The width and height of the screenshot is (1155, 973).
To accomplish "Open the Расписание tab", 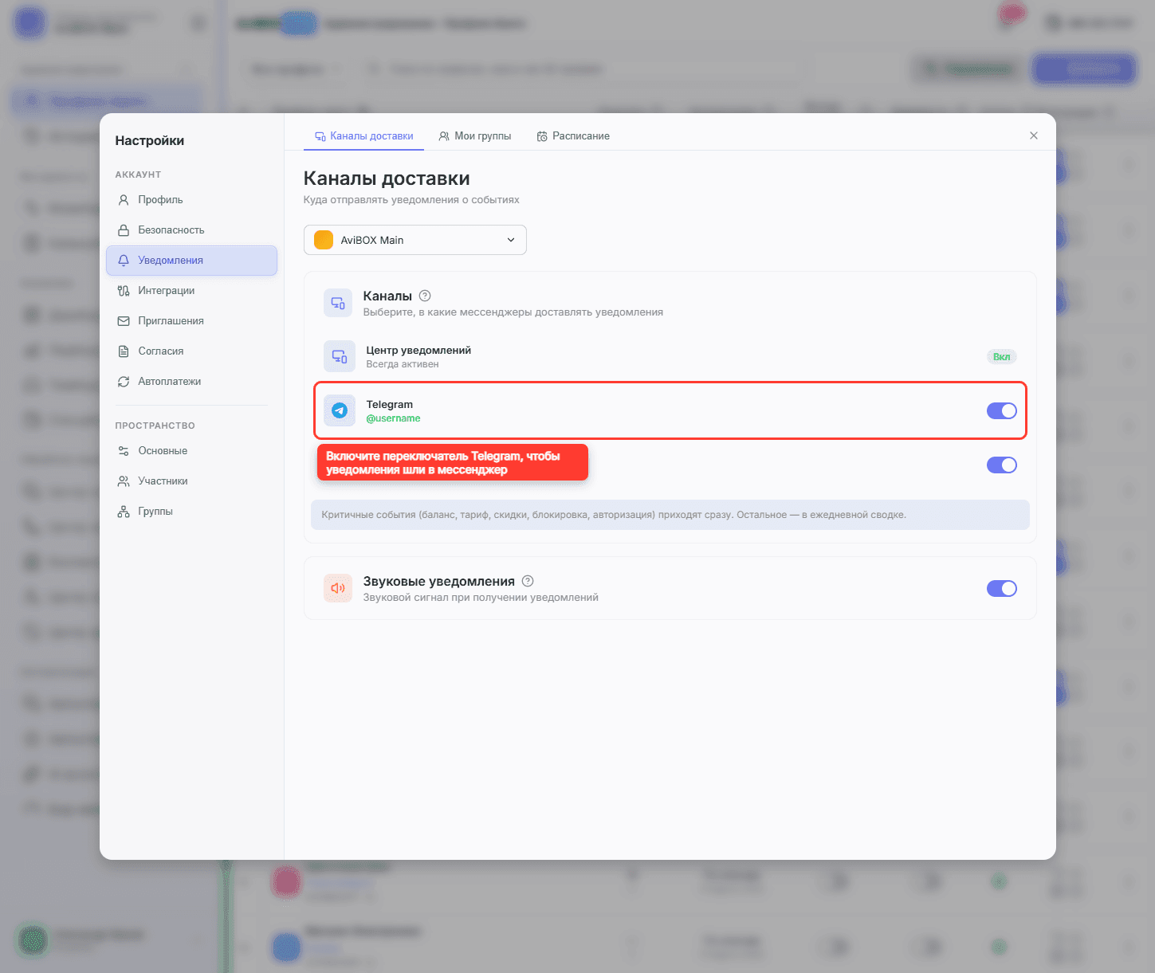I will tap(573, 136).
